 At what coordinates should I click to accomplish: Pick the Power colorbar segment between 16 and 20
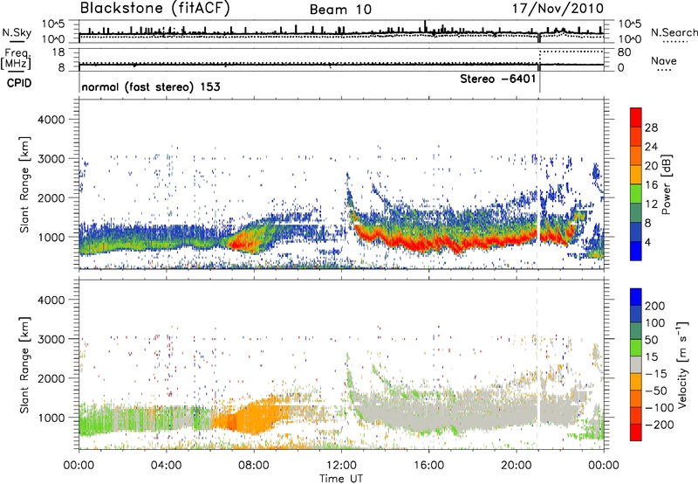point(636,175)
